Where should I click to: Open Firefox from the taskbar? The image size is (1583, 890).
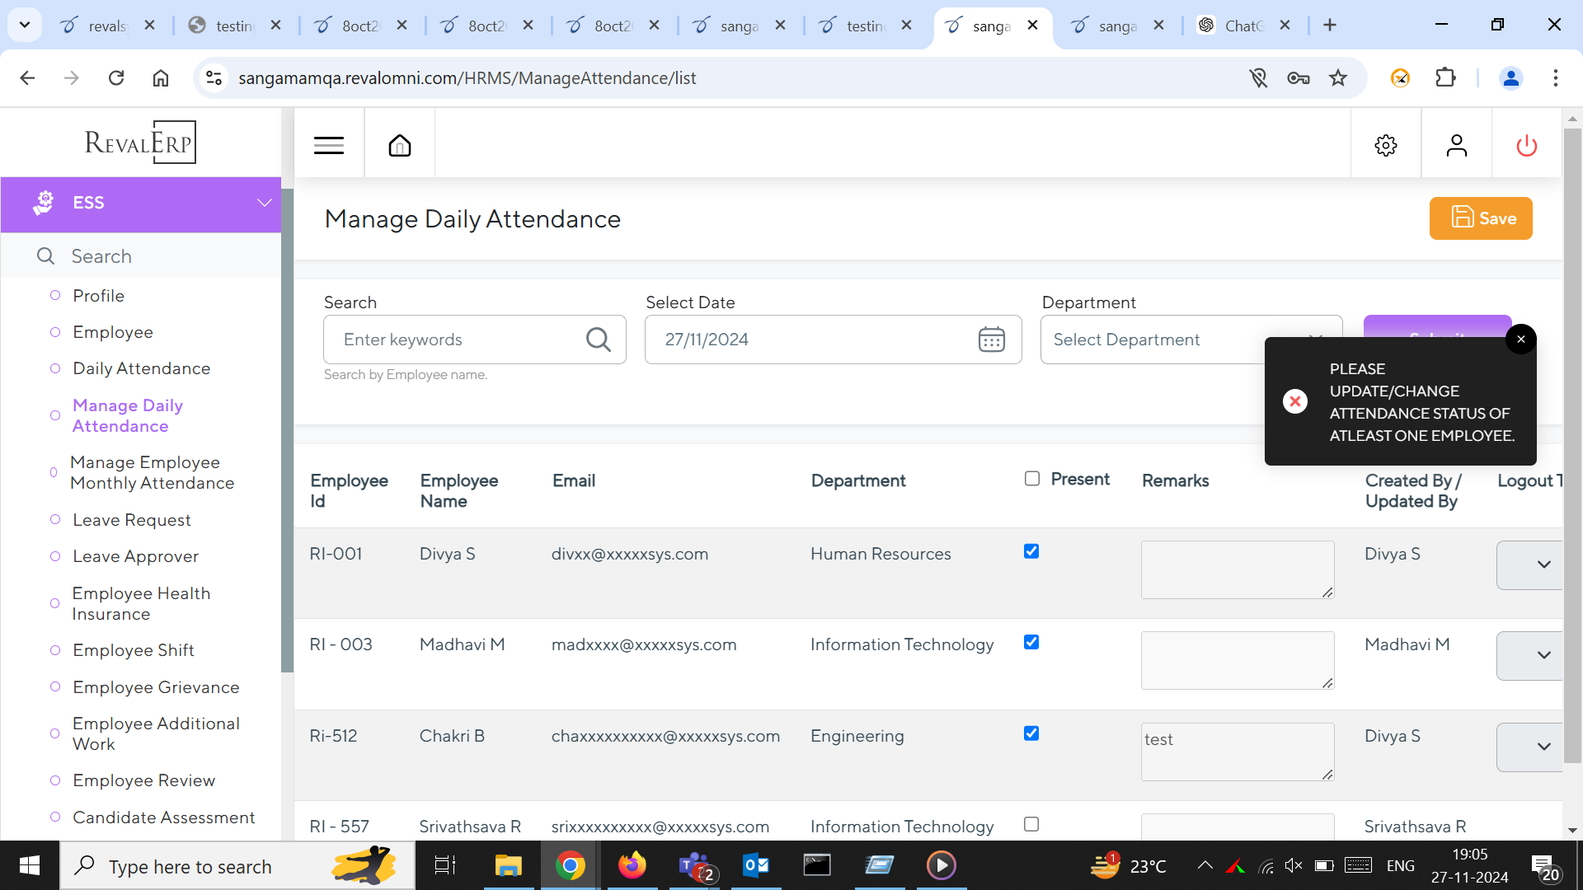[632, 865]
